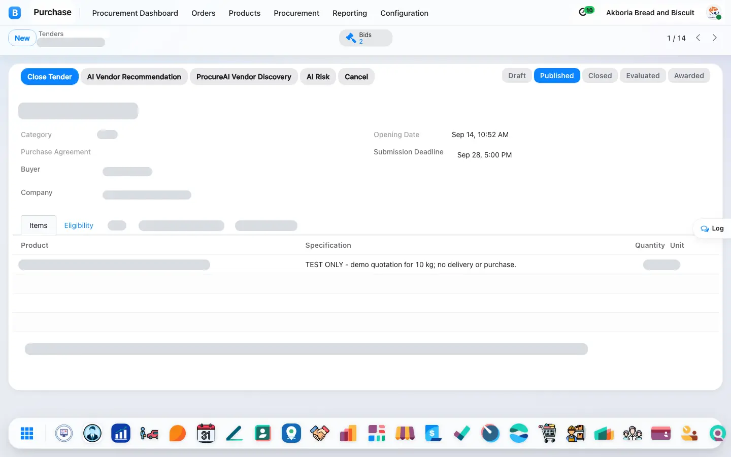731x457 pixels.
Task: Cancel the tender
Action: tap(356, 77)
